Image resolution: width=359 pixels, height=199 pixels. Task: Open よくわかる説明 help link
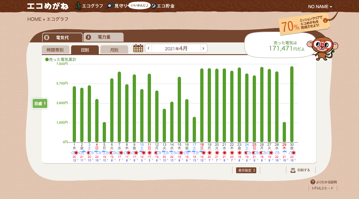pyautogui.click(x=326, y=182)
